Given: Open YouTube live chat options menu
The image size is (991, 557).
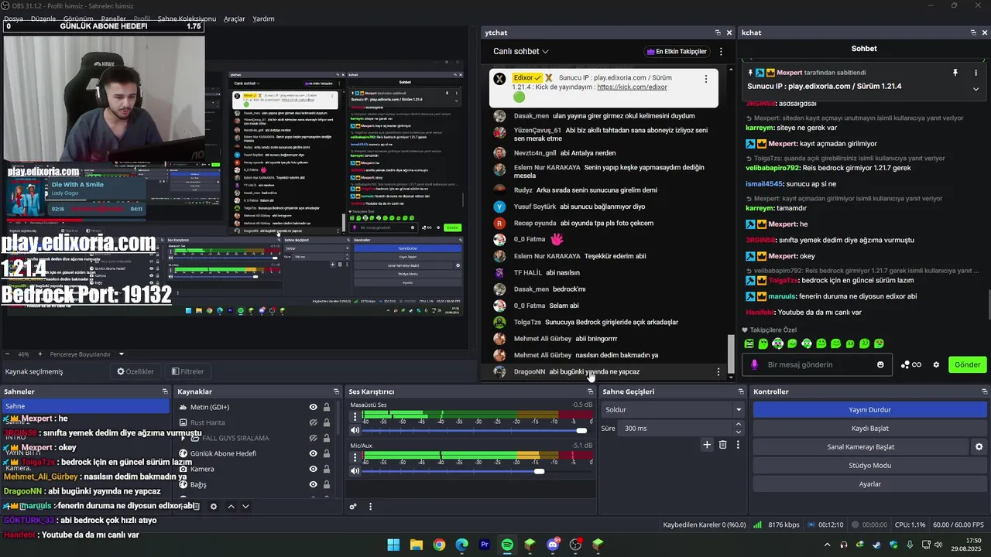Looking at the screenshot, I should point(721,52).
